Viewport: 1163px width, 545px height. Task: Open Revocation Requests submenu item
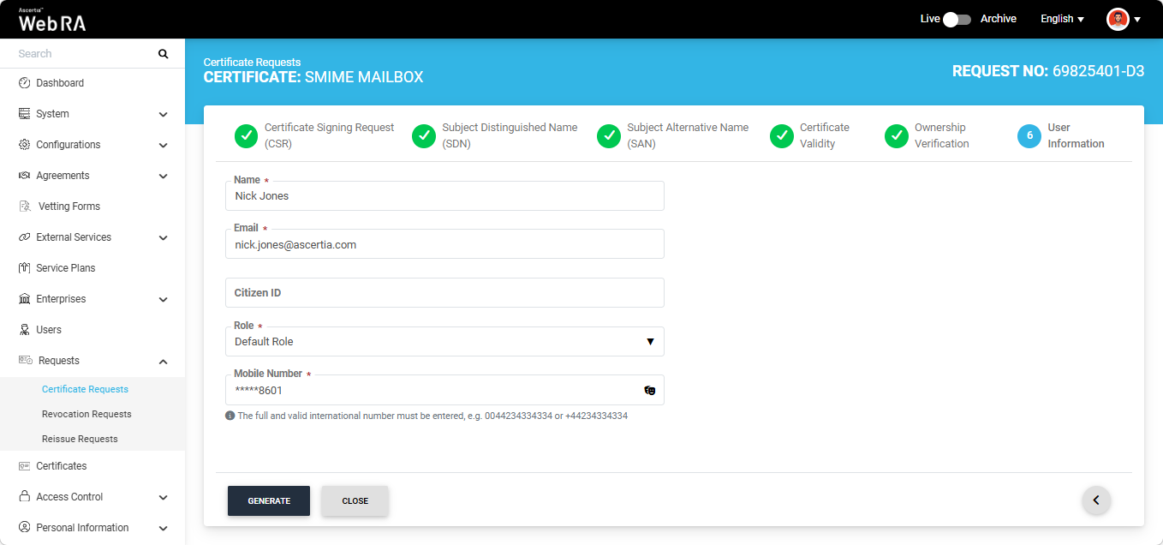86,414
